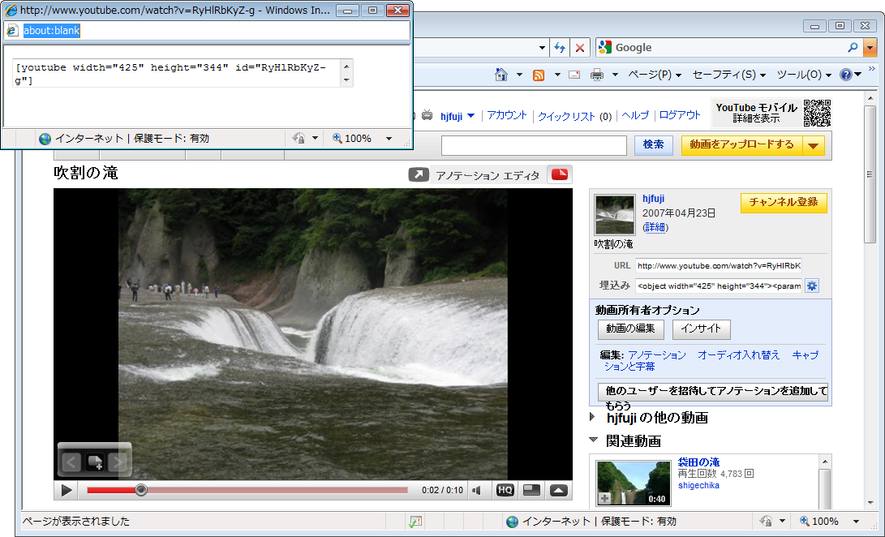Screen dimensions: 885x537
Task: Mute the video volume
Action: (x=477, y=490)
